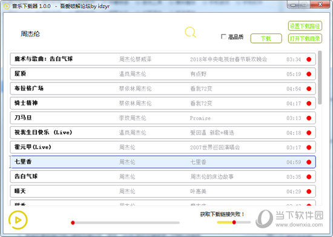Click the red dot beside 告白气球
This screenshot has width=333, height=237.
coord(309,177)
